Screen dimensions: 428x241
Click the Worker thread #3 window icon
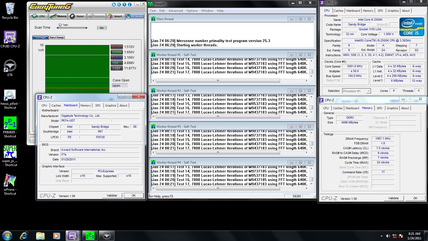click(x=153, y=127)
